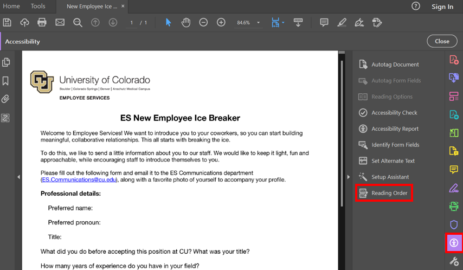
Task: Click the Preferred name: form label
Action: coord(70,208)
